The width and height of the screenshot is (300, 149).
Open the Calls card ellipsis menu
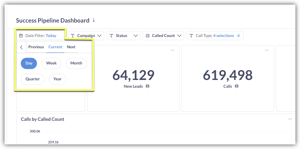(x=267, y=50)
